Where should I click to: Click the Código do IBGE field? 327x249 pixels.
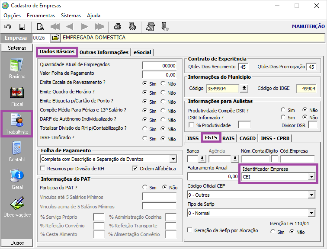click(306, 89)
